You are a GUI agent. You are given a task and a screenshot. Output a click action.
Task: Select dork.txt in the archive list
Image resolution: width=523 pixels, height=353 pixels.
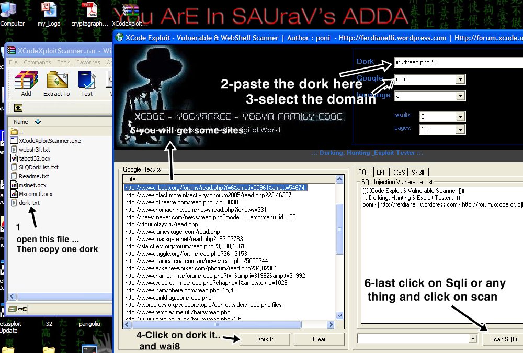[x=25, y=203]
